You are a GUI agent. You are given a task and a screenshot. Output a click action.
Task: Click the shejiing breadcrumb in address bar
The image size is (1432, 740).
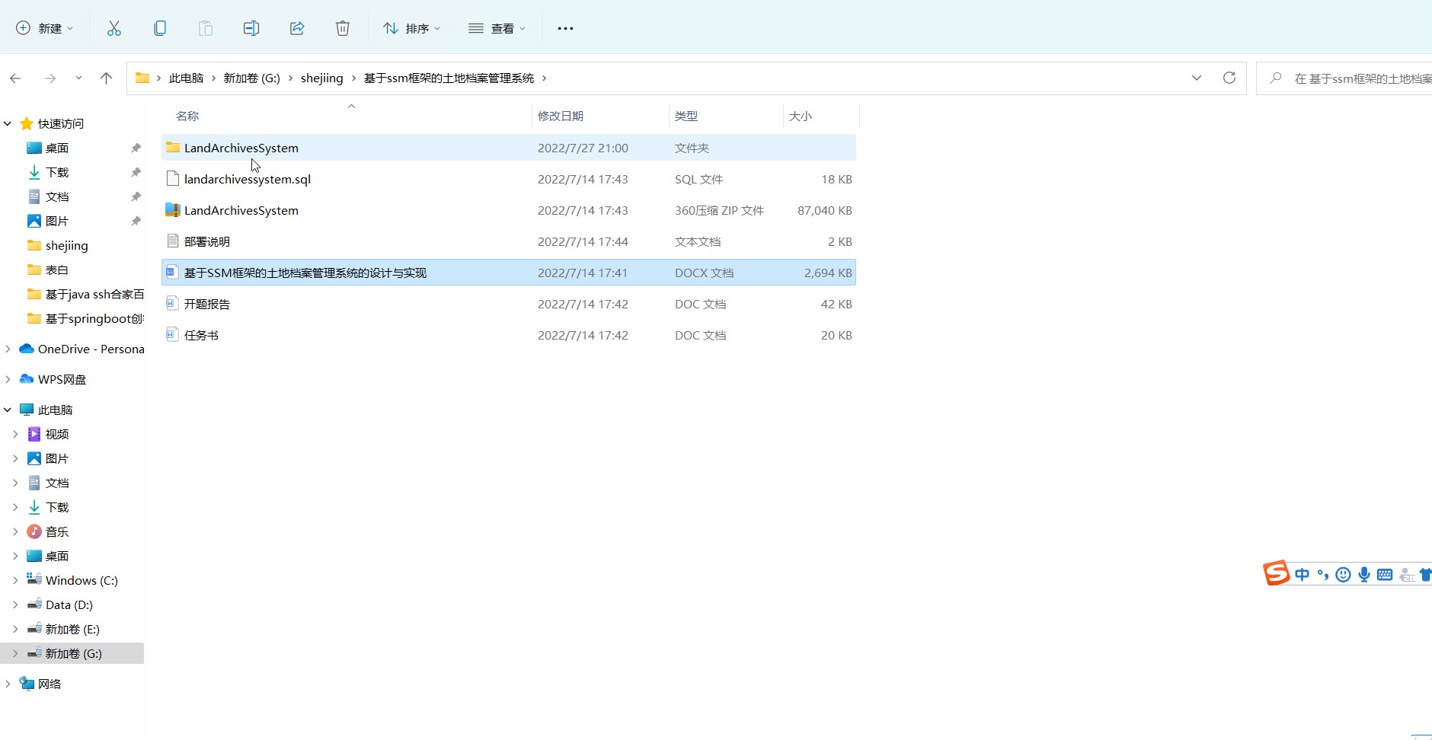pyautogui.click(x=321, y=78)
